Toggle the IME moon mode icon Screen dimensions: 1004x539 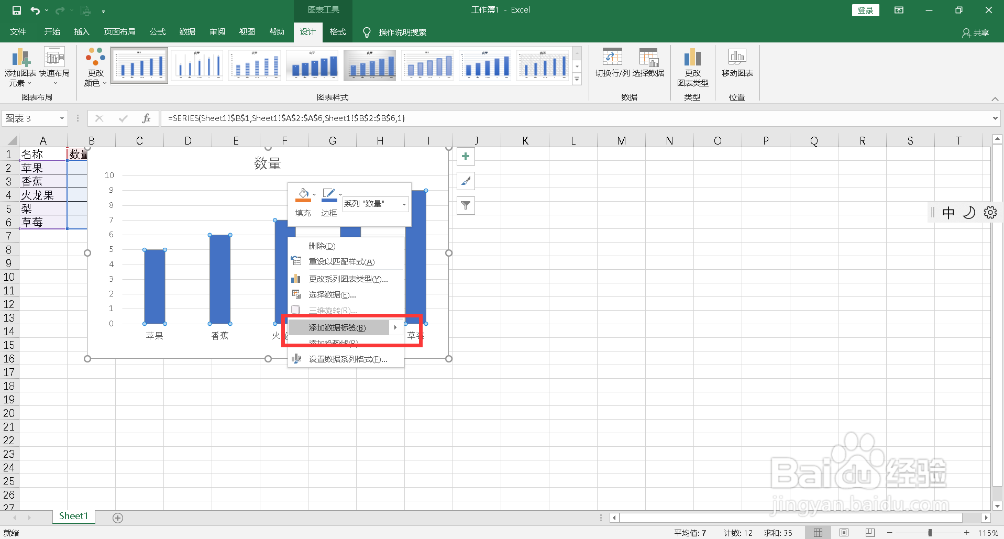pos(969,212)
